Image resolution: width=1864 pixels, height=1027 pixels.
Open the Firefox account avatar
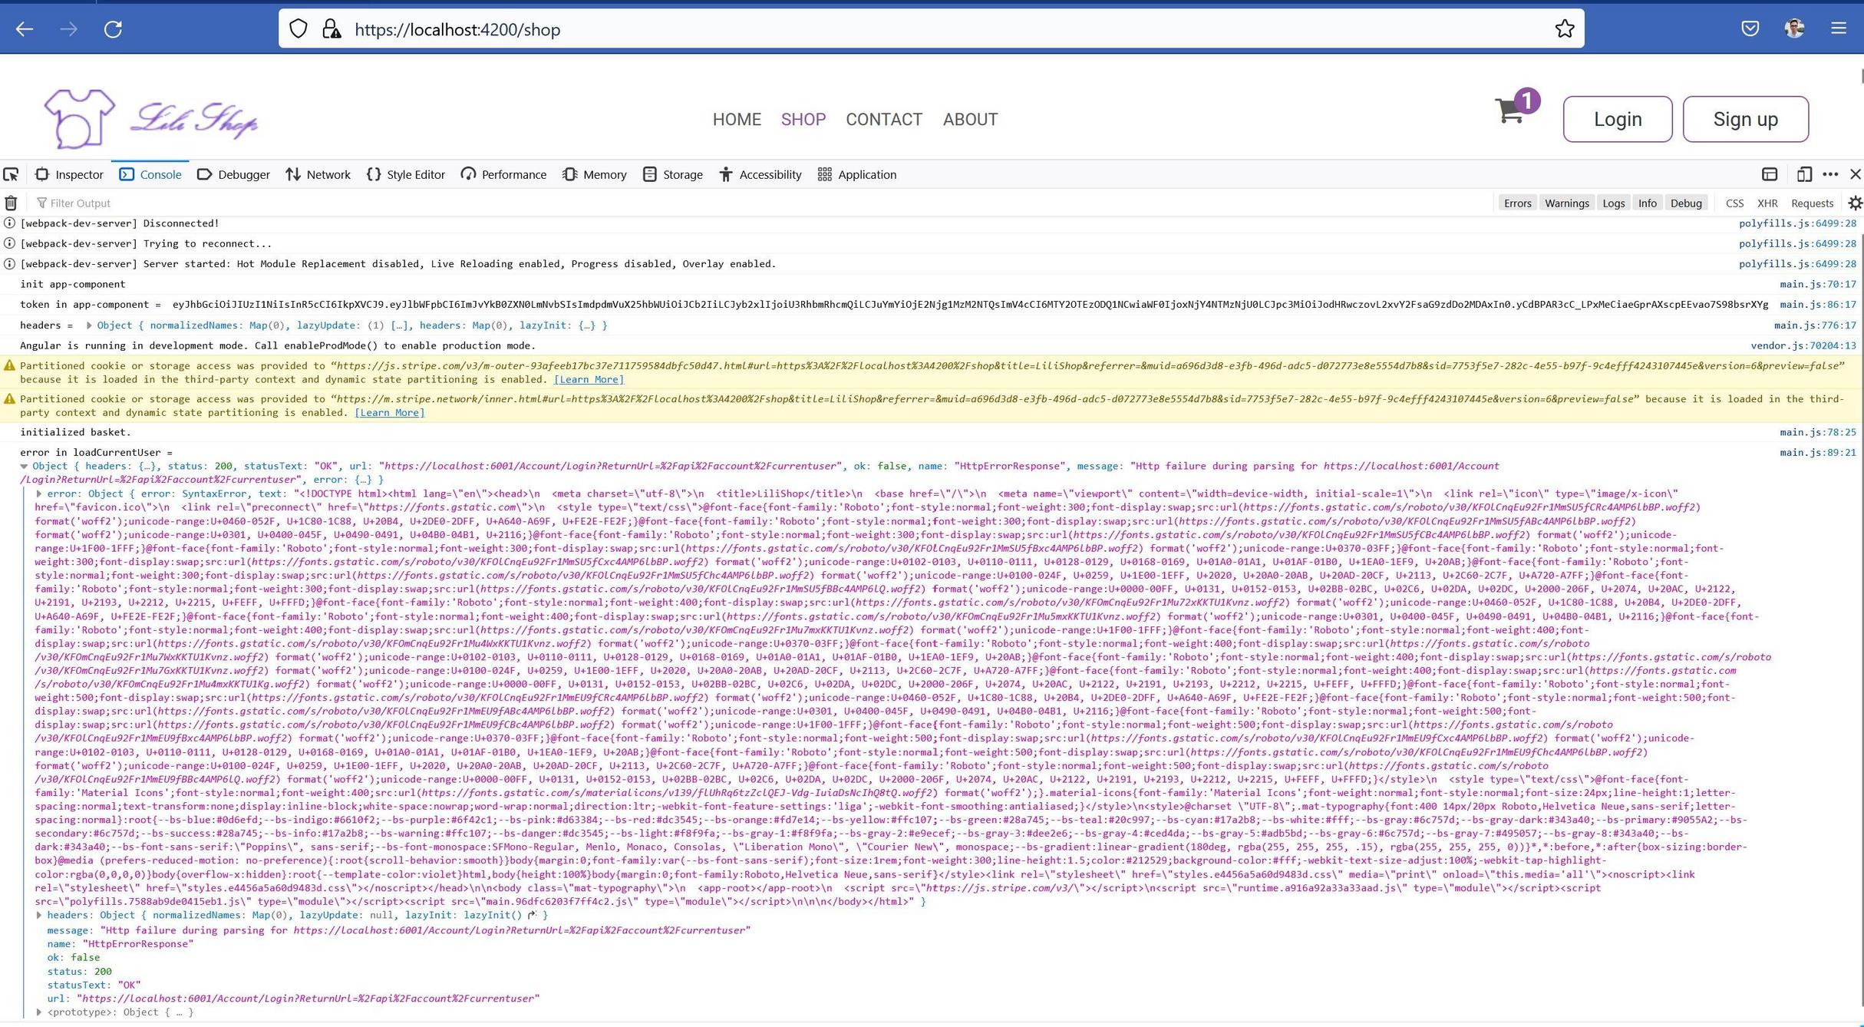tap(1794, 29)
